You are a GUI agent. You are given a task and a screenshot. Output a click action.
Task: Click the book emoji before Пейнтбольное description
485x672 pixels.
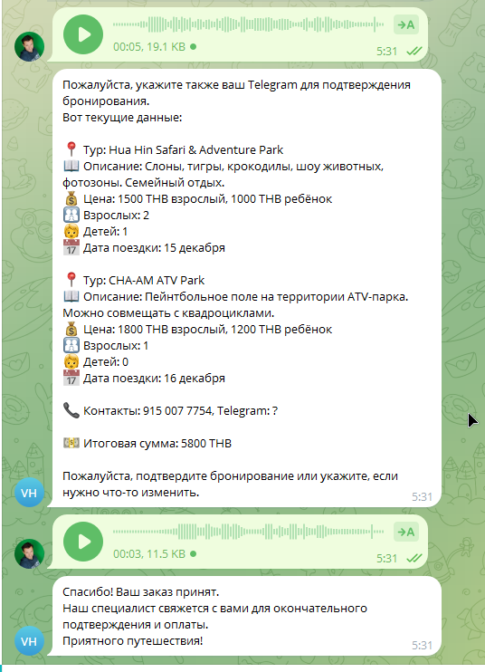71,296
